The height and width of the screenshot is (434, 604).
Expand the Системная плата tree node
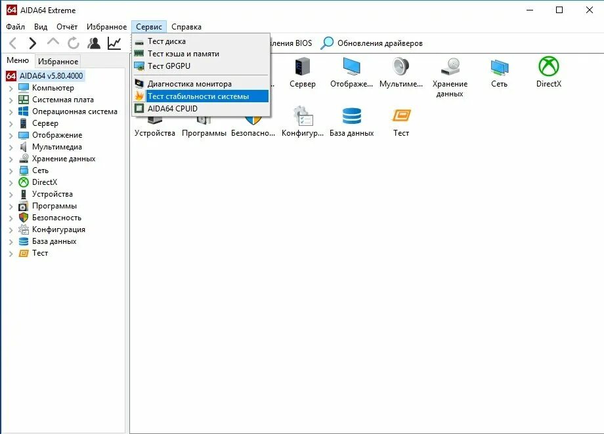click(11, 100)
